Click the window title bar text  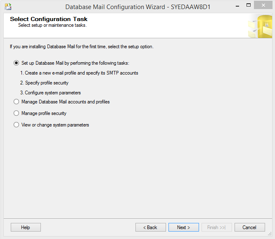tap(138, 7)
